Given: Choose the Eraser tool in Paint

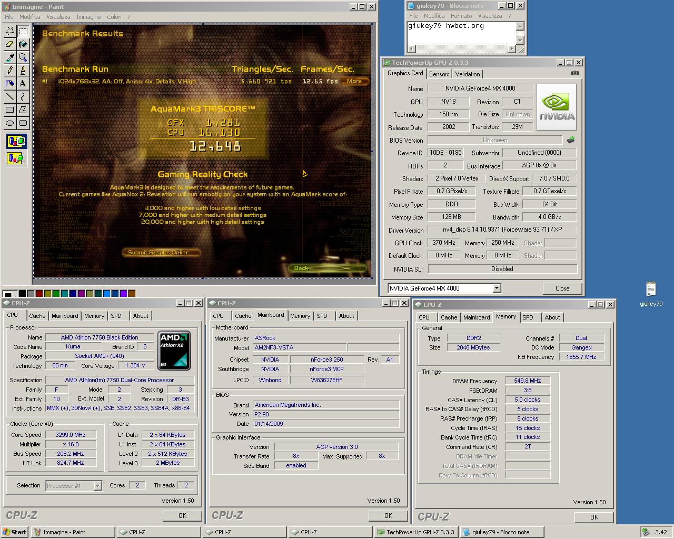Looking at the screenshot, I should coord(9,44).
